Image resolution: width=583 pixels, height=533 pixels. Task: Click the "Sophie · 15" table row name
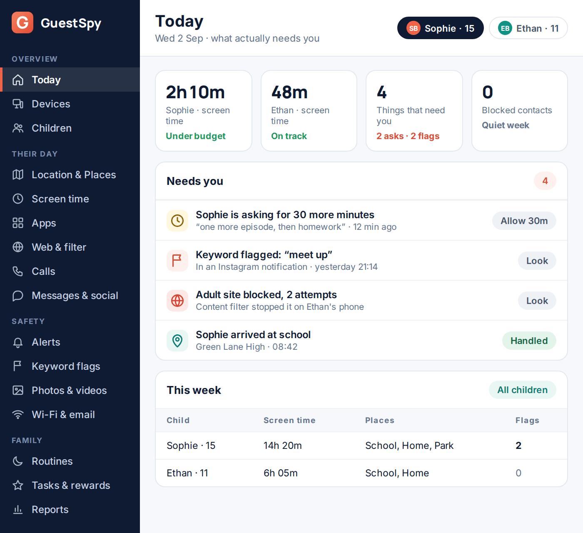191,446
